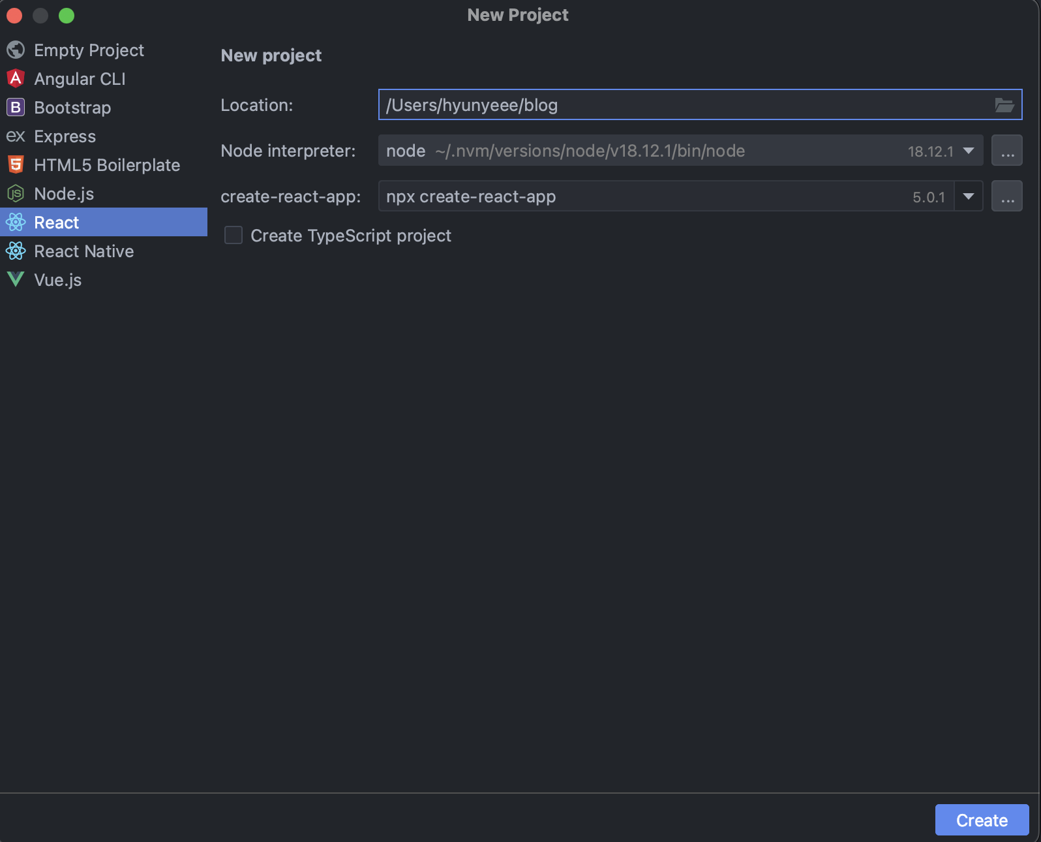The height and width of the screenshot is (842, 1041).
Task: Click the HTML5 Boilerplate shield icon
Action: pos(16,165)
